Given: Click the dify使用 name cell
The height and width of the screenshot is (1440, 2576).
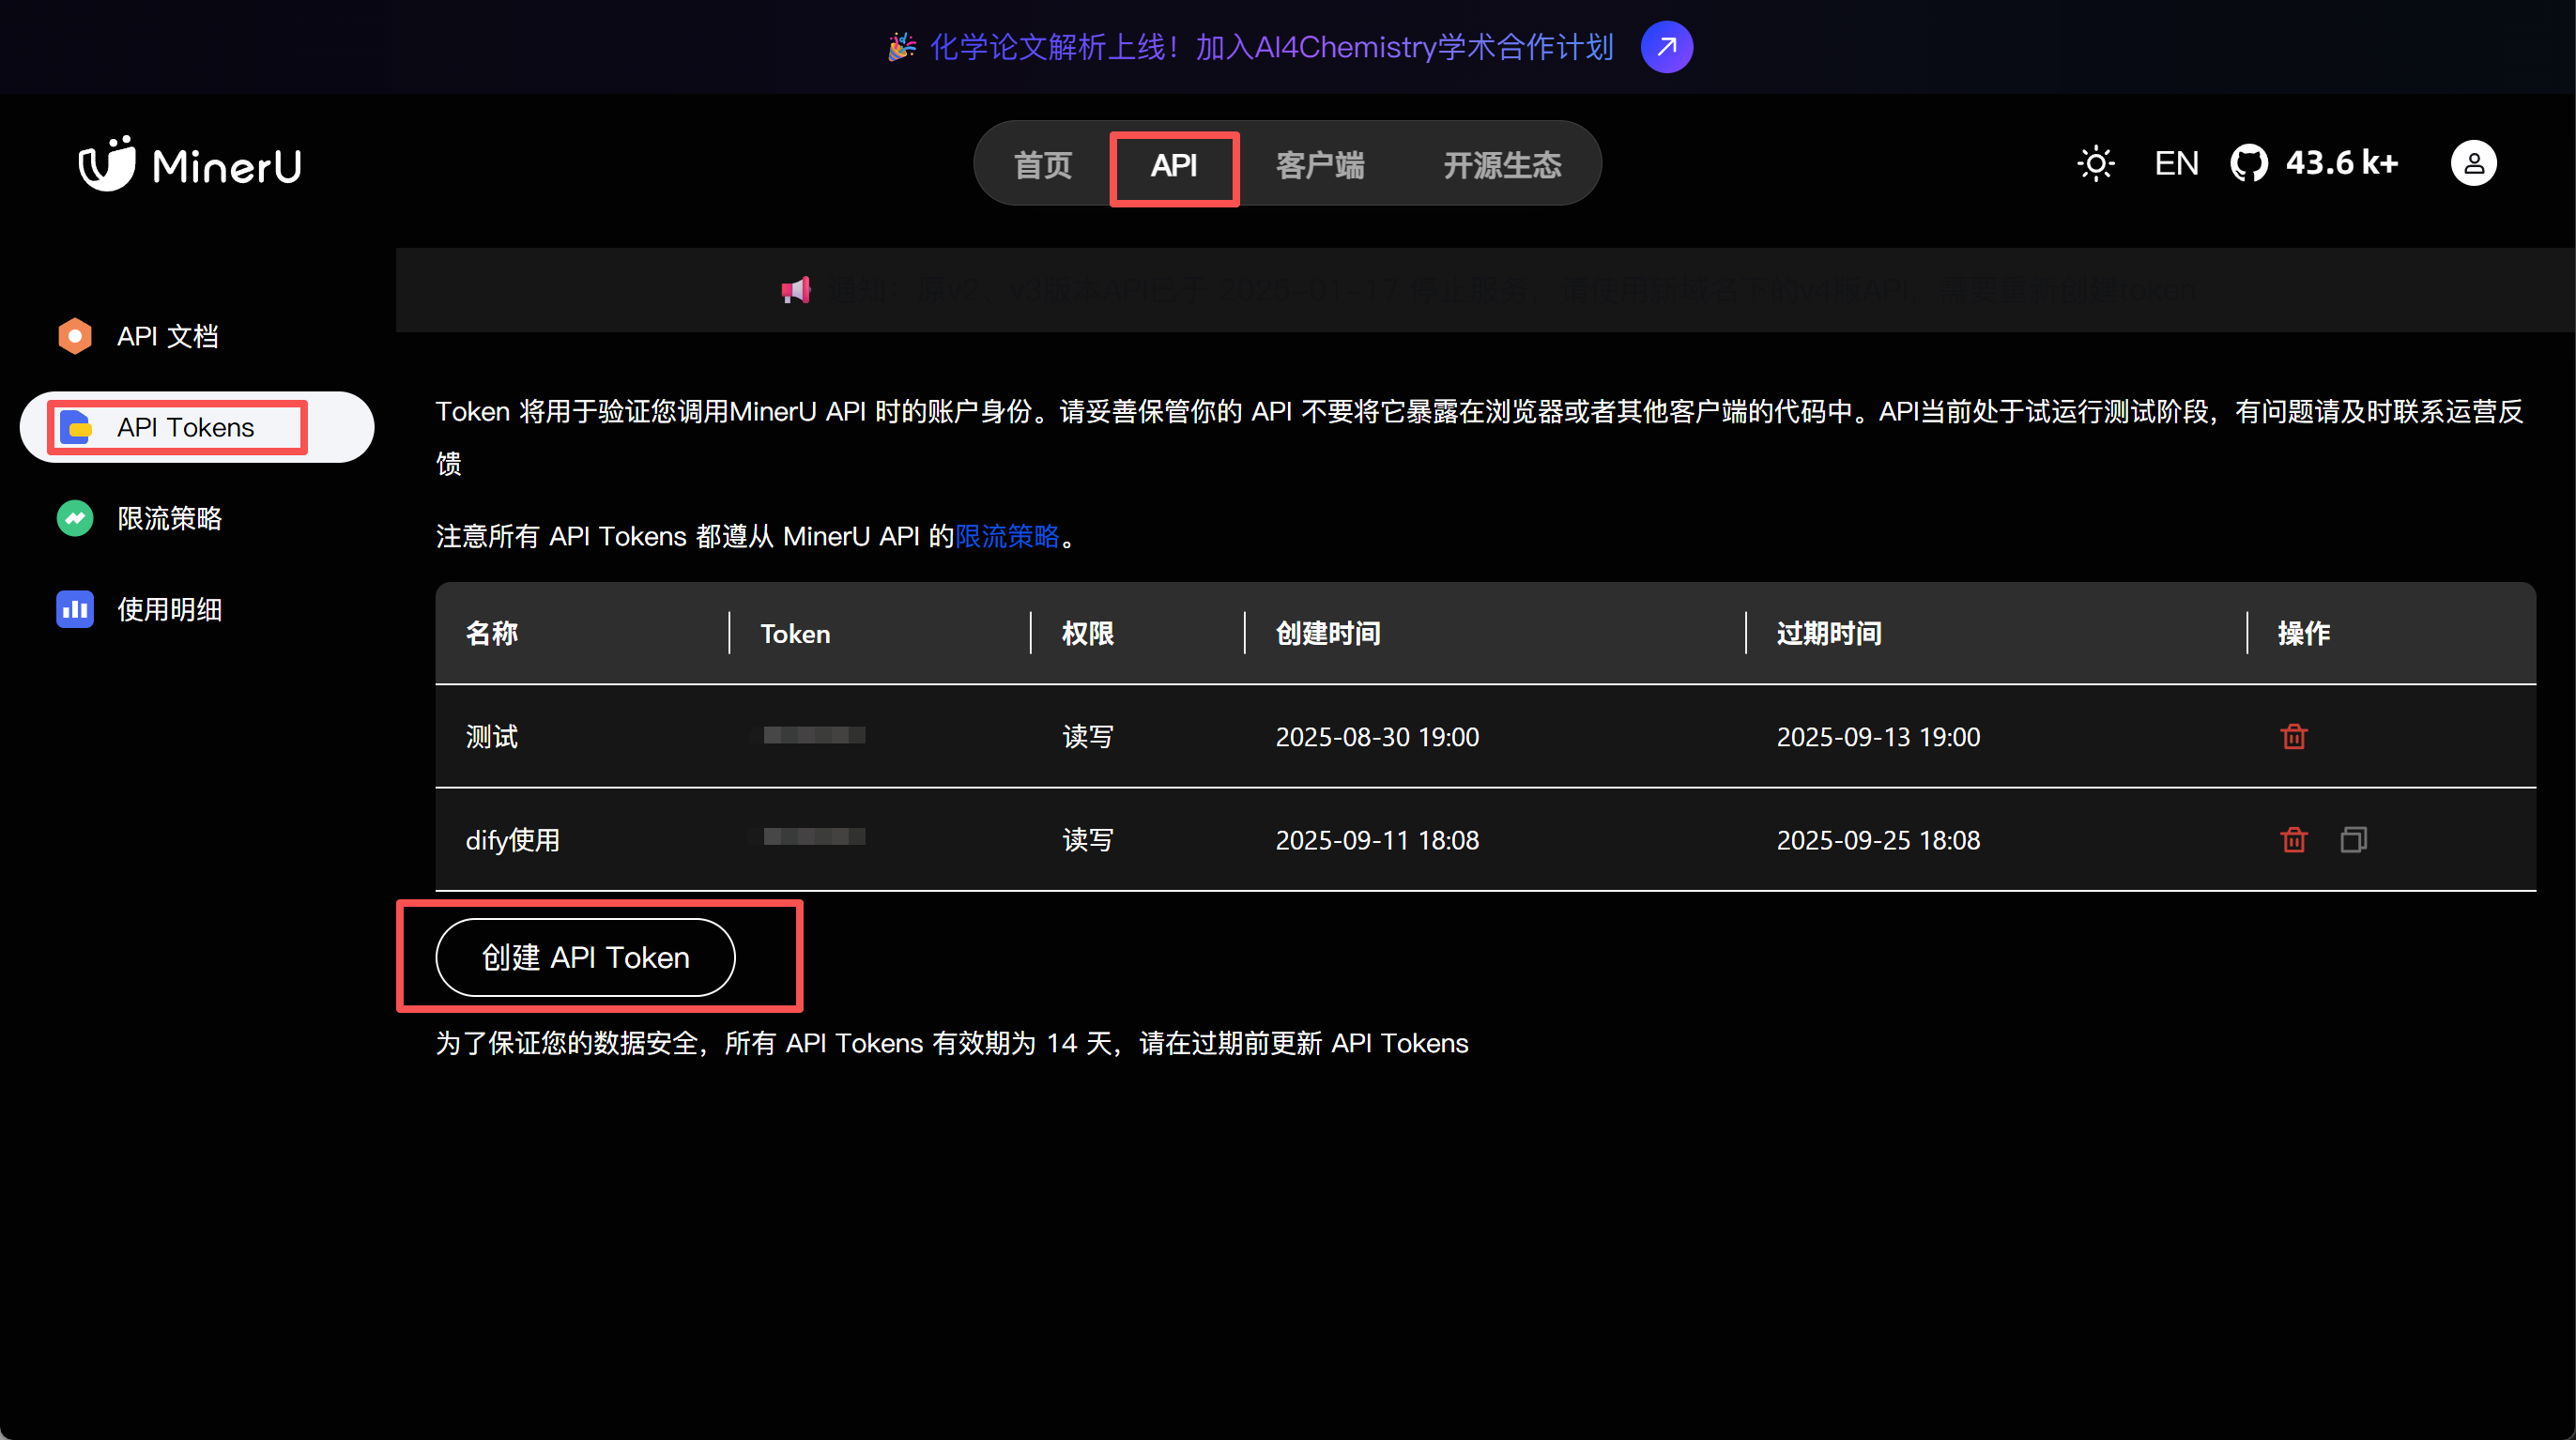Looking at the screenshot, I should (x=512, y=840).
